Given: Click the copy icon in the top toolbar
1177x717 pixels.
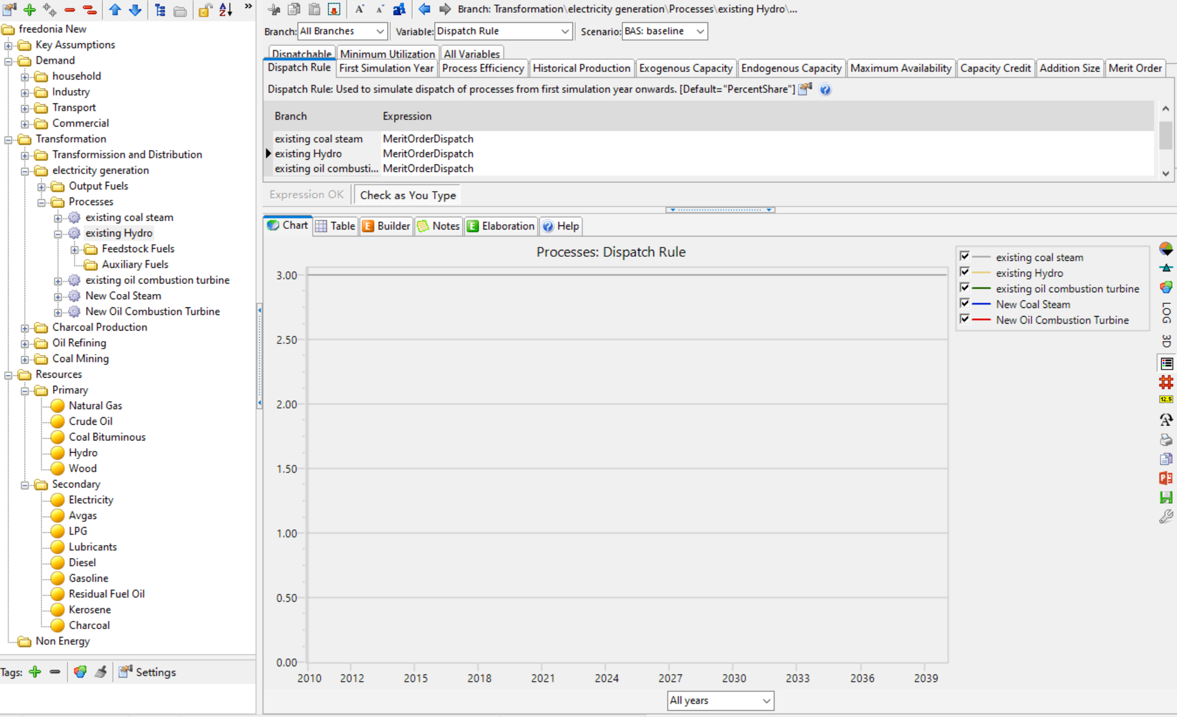Looking at the screenshot, I should (x=294, y=9).
